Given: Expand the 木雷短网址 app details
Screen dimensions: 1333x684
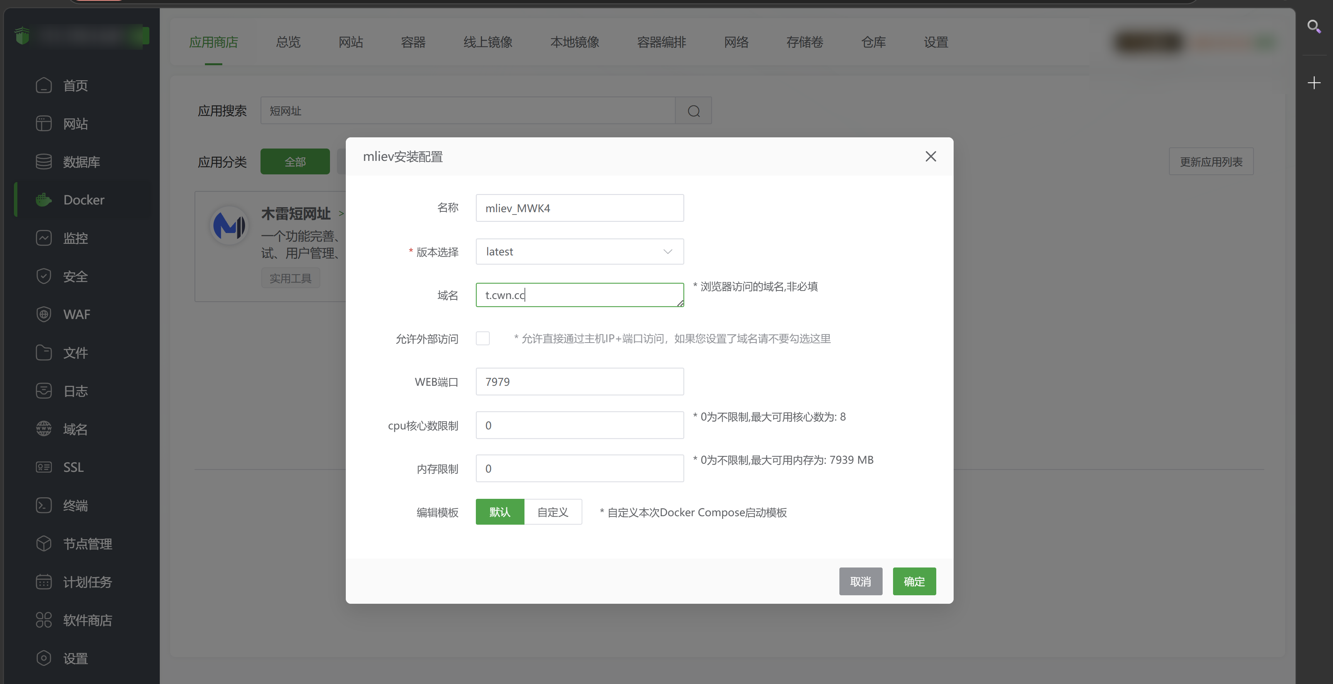Looking at the screenshot, I should pos(341,214).
